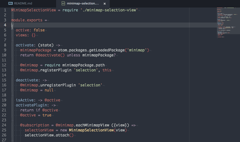Click line number 8 in the gutter
Image resolution: width=240 pixels, height=142 pixels.
(x=5, y=45)
